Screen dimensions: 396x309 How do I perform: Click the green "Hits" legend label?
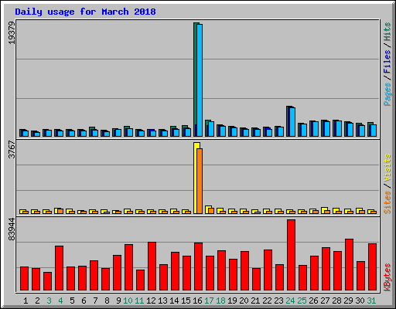coord(387,32)
